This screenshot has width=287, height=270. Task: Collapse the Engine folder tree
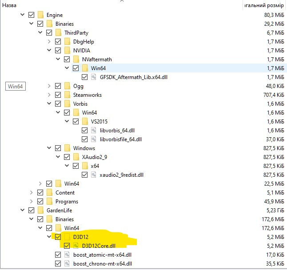pyautogui.click(x=22, y=15)
